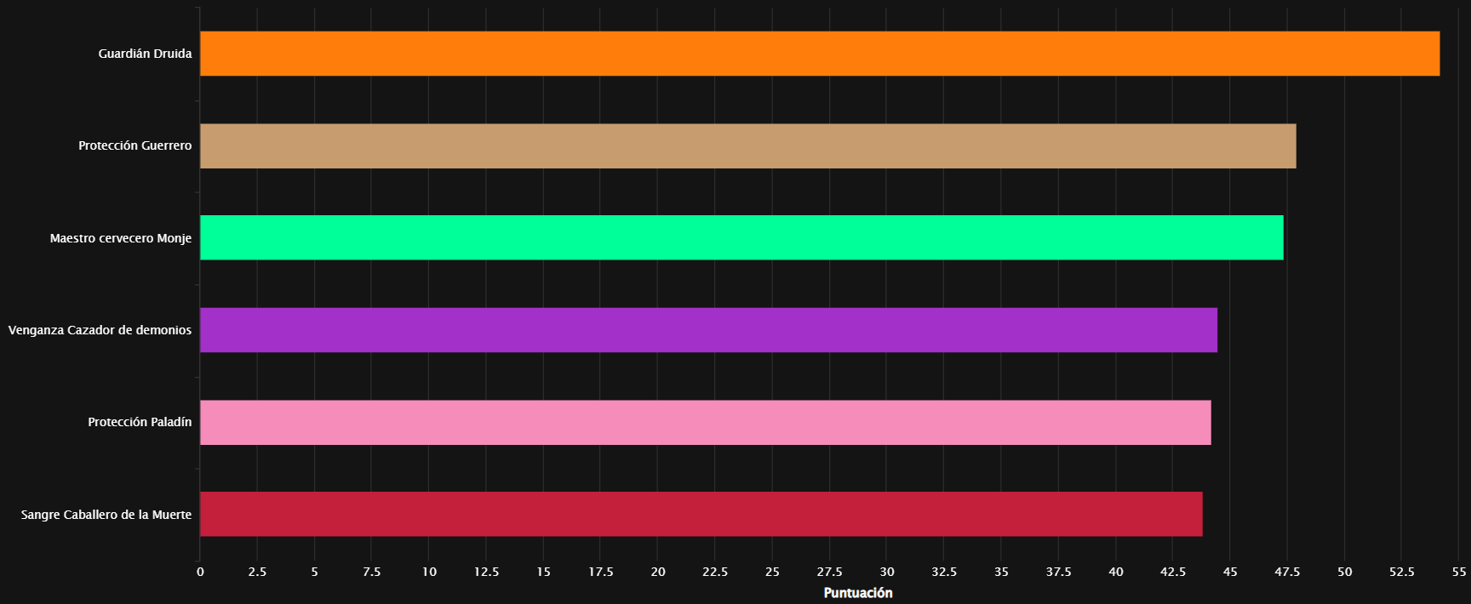Select the purple Venganza Cazador de demonios bar
Screen dimensions: 1471x604
[x=708, y=330]
